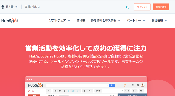The image size is (175, 96).
Task: Click the blue search button in the mail mockup
Action: 112,85
